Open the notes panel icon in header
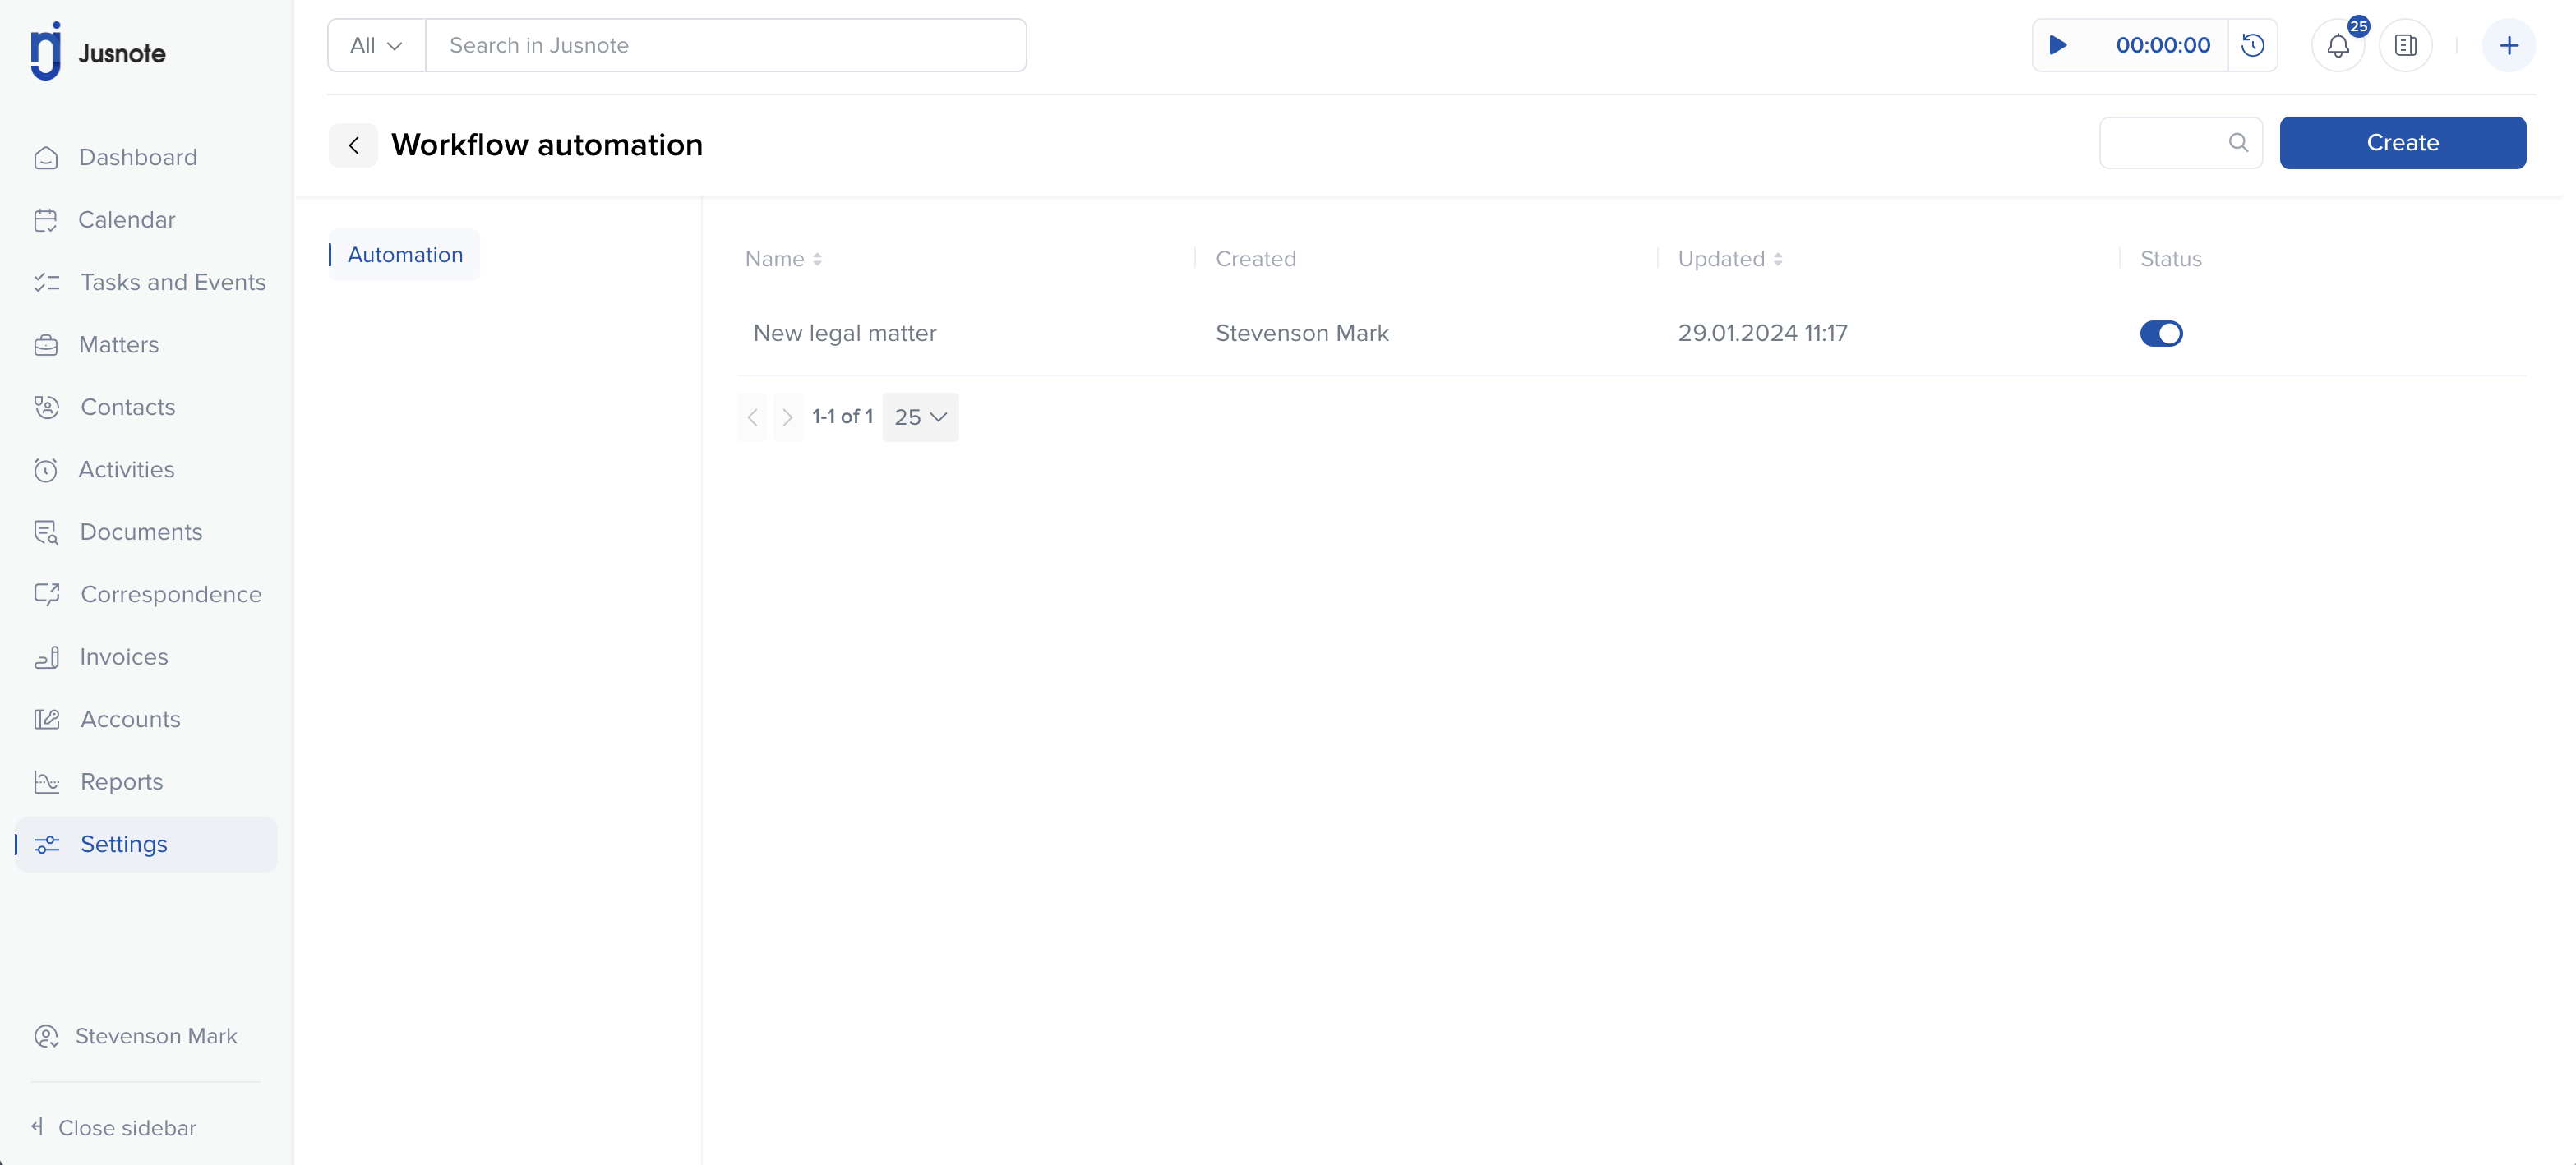The height and width of the screenshot is (1165, 2576). 2405,45
